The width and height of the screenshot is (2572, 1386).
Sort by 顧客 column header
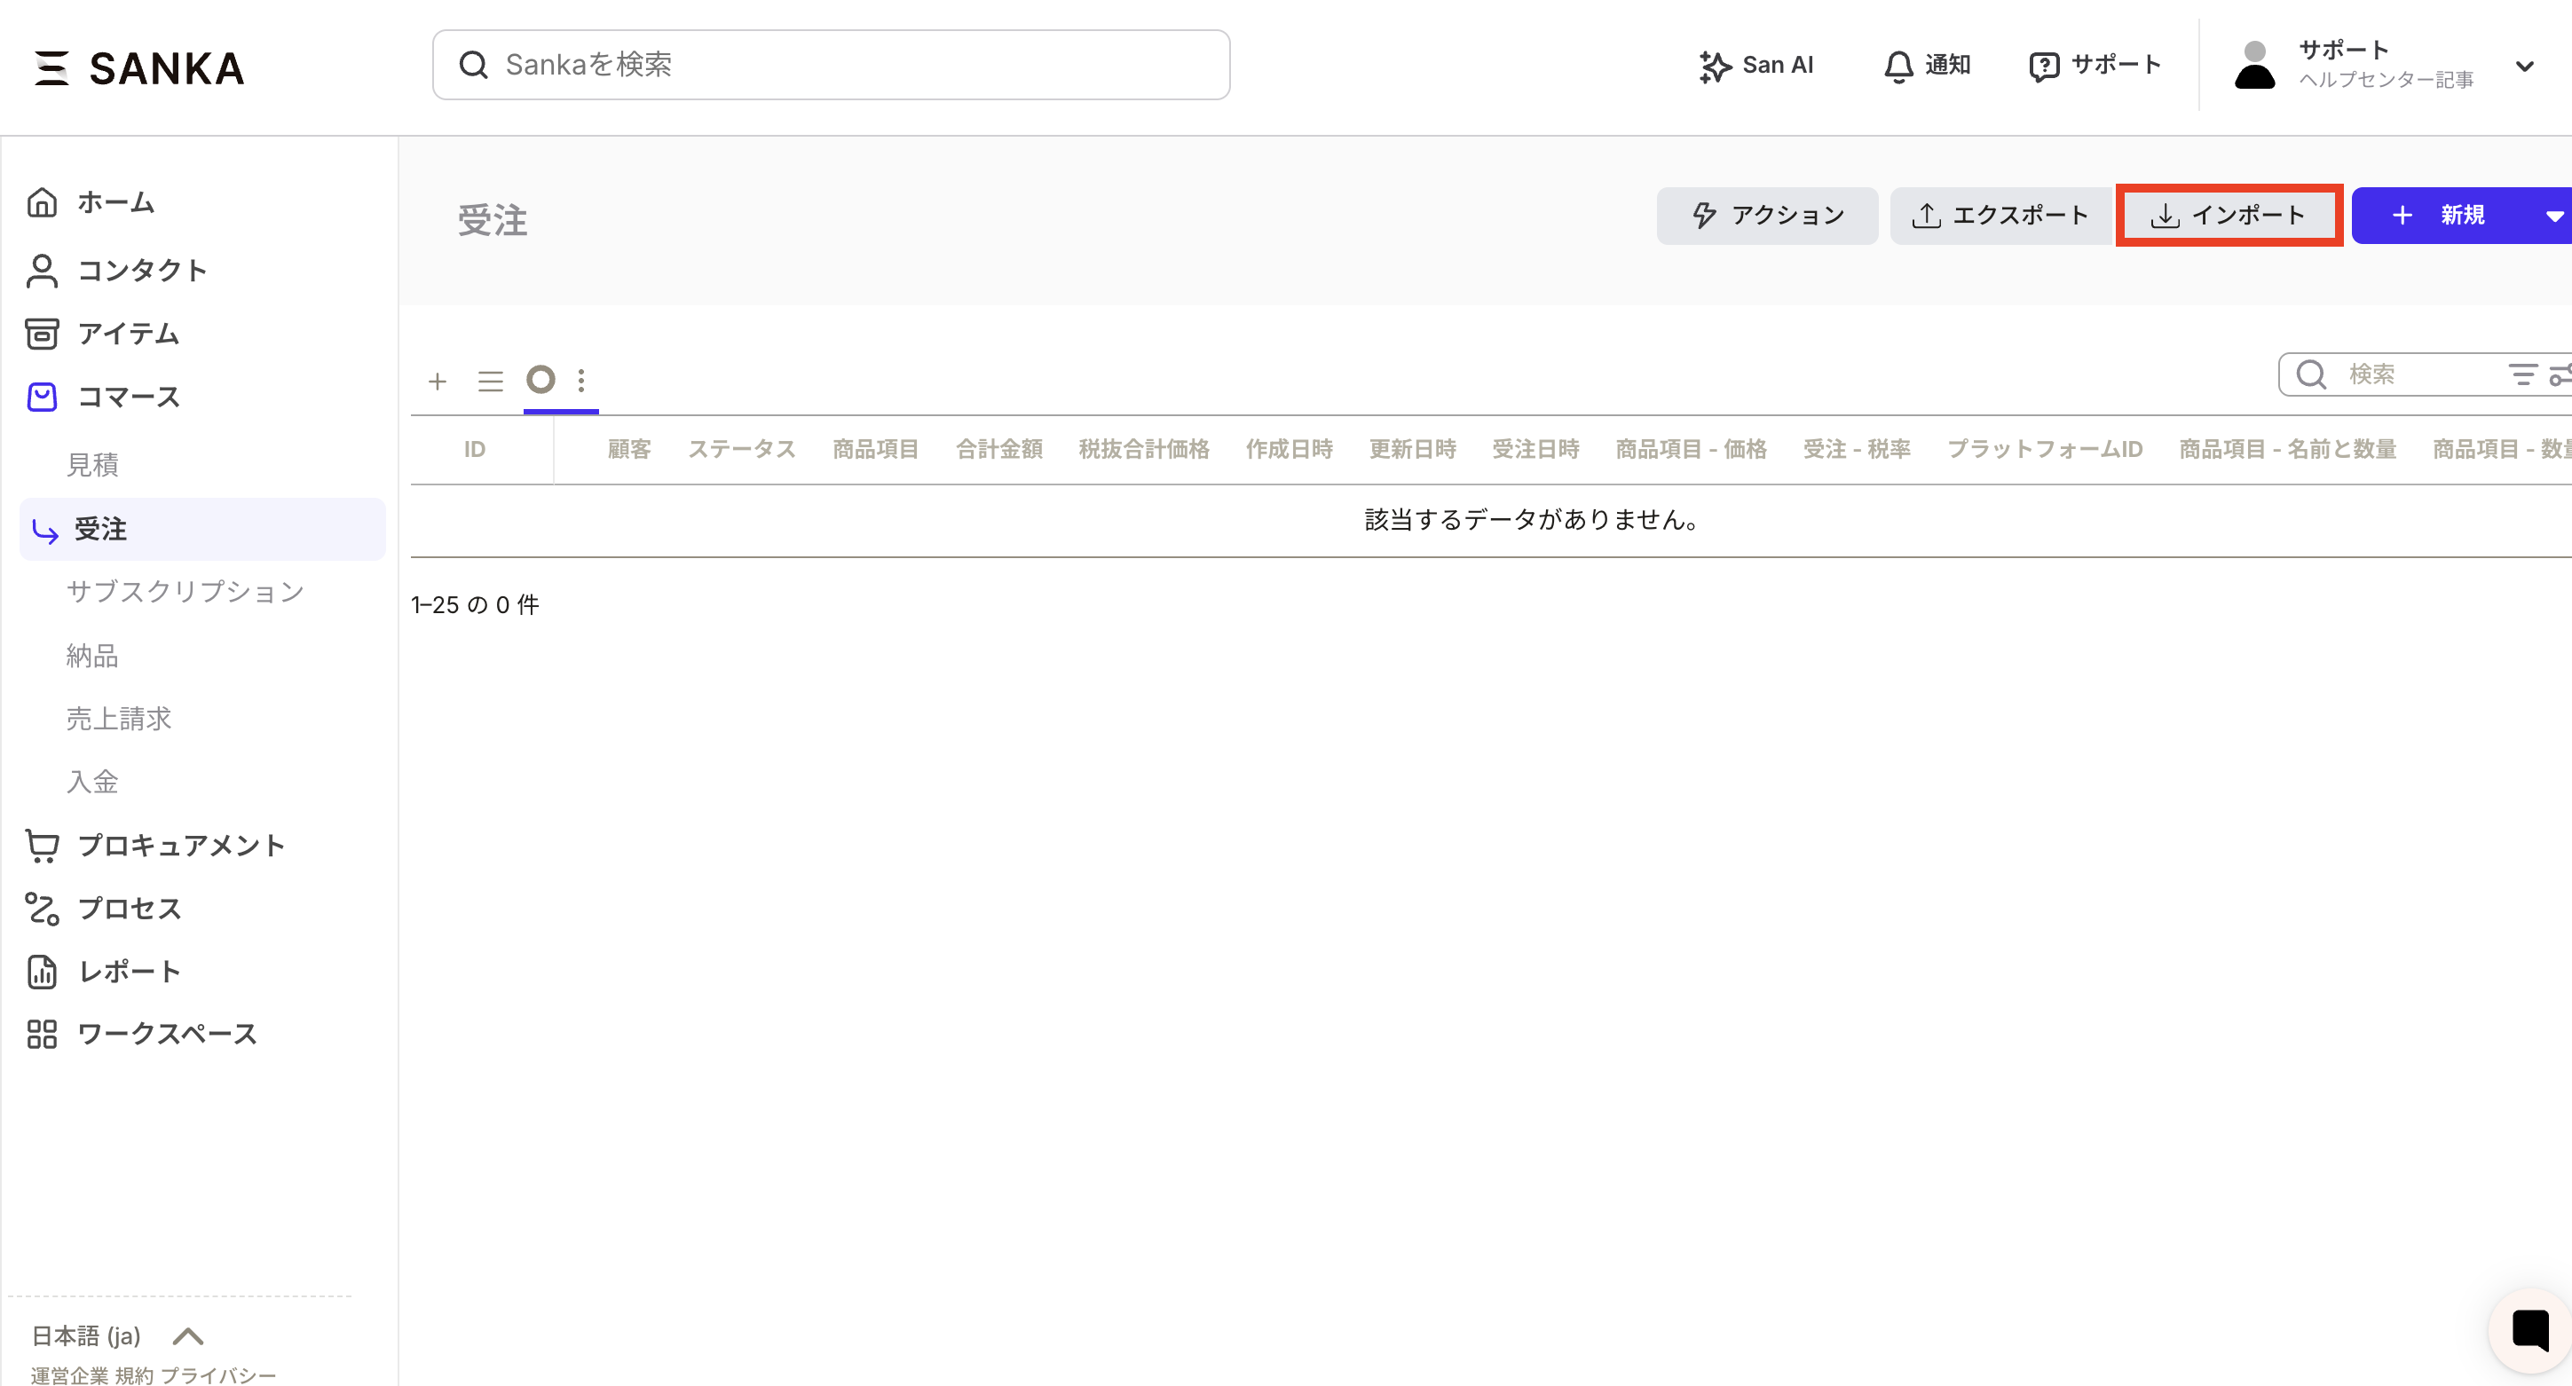(629, 449)
